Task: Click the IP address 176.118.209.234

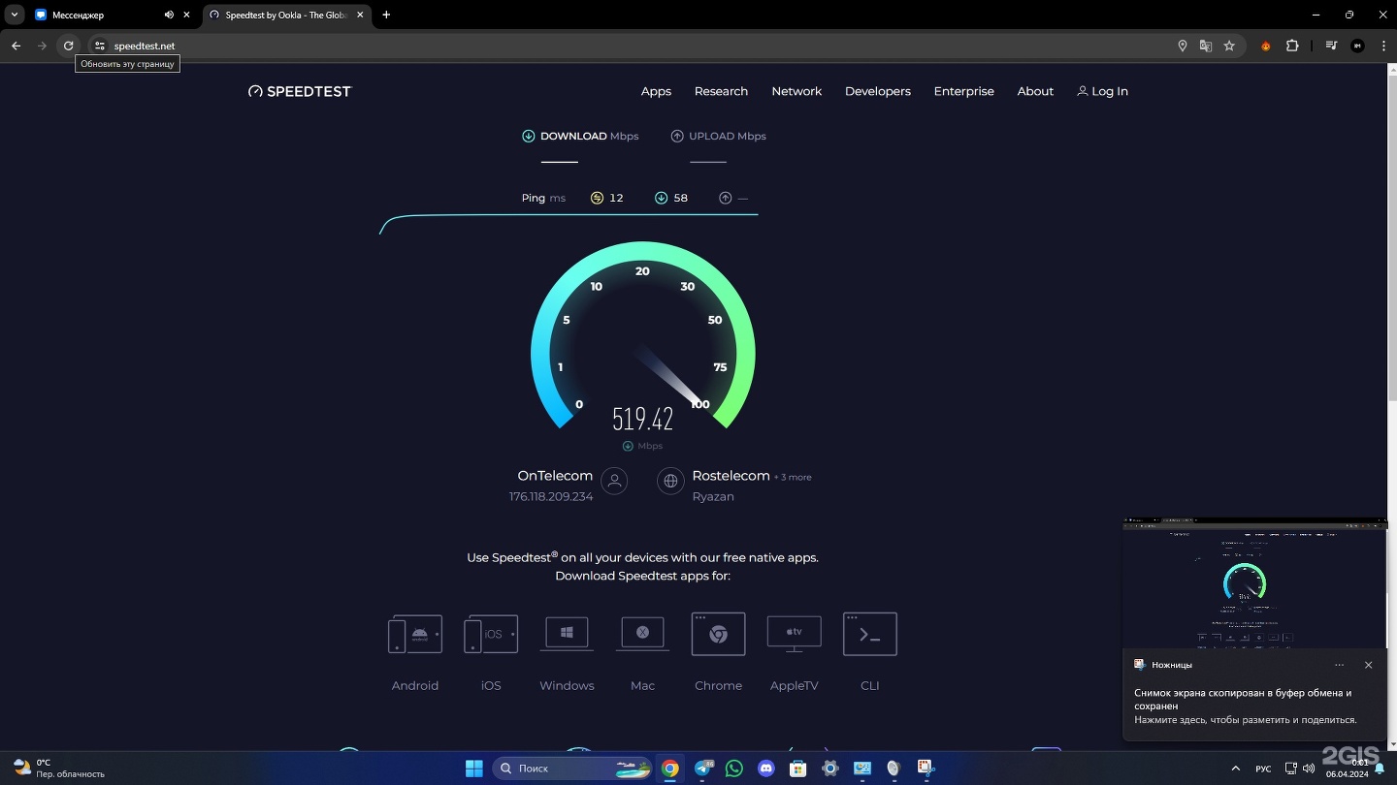Action: click(x=551, y=496)
